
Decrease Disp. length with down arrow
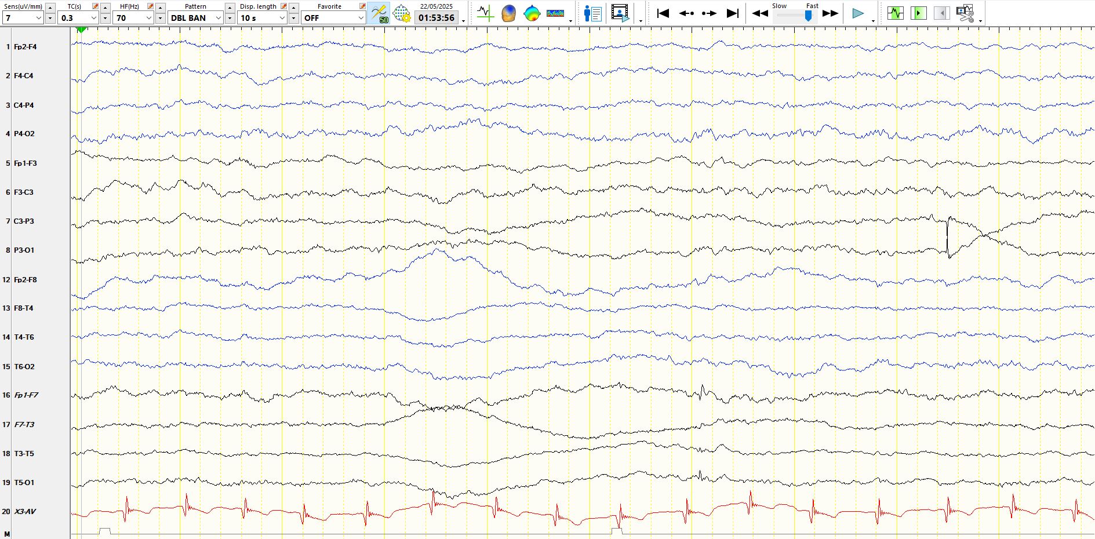[294, 19]
